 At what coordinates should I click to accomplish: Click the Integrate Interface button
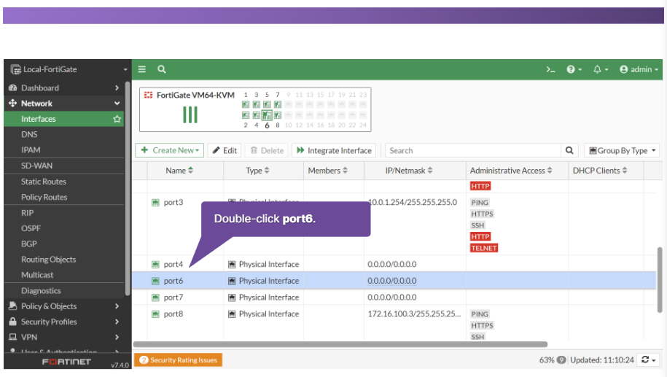click(334, 150)
